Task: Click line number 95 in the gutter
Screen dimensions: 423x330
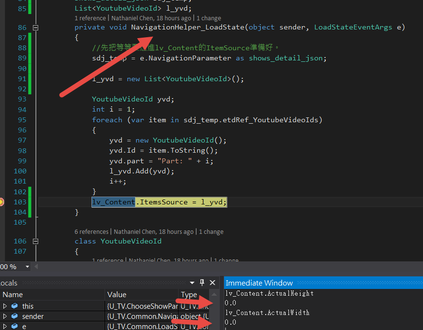Action: 22,120
